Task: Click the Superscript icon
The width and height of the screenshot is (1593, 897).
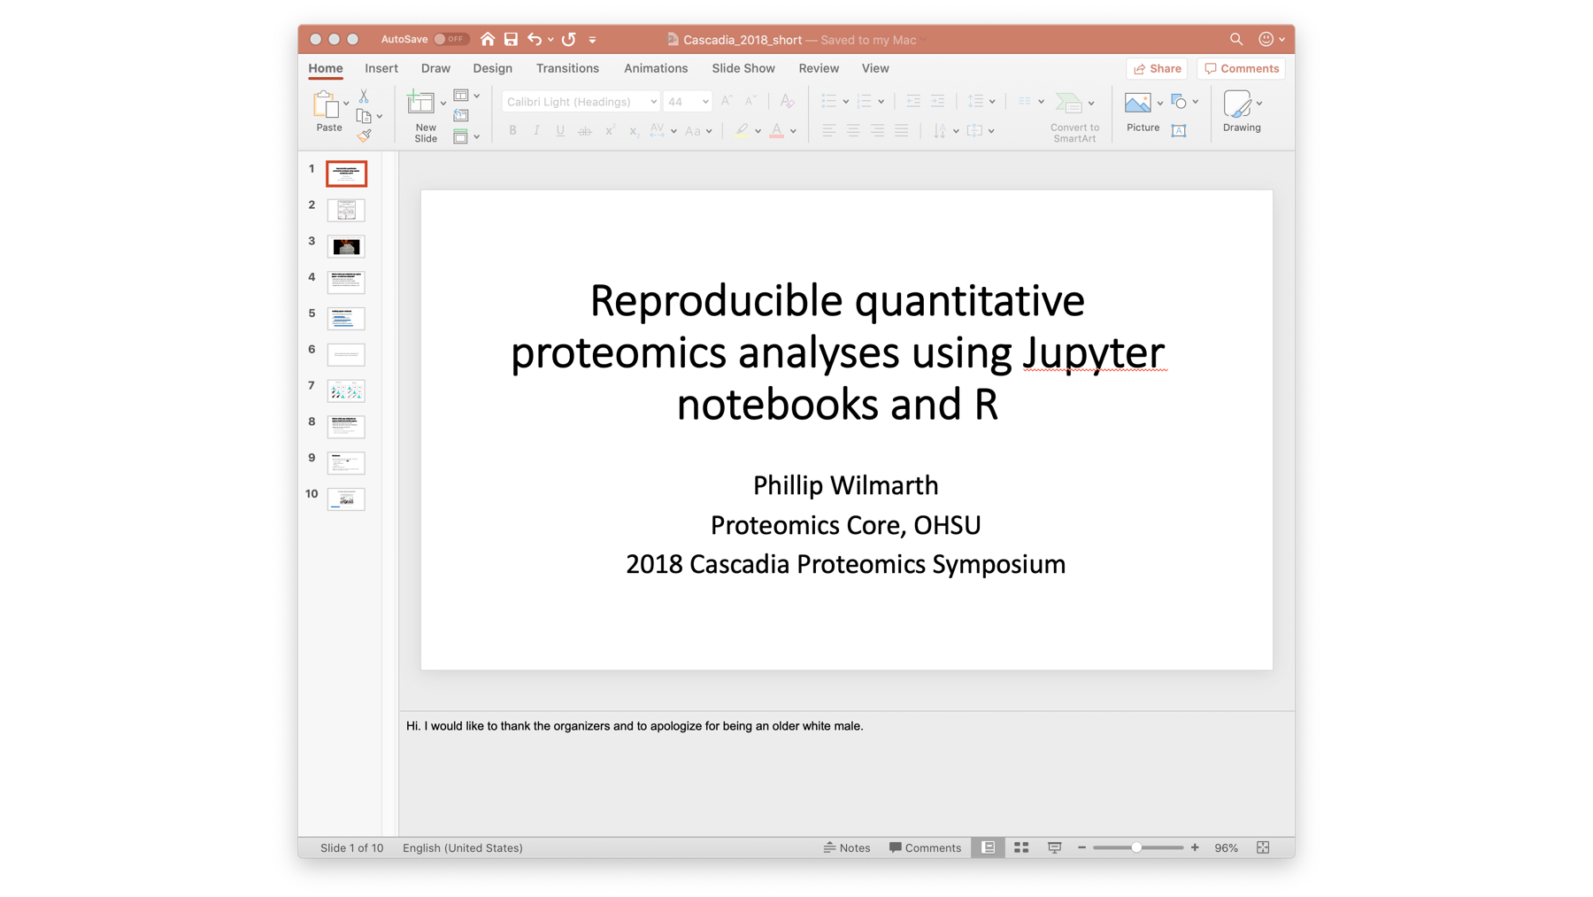Action: (610, 131)
